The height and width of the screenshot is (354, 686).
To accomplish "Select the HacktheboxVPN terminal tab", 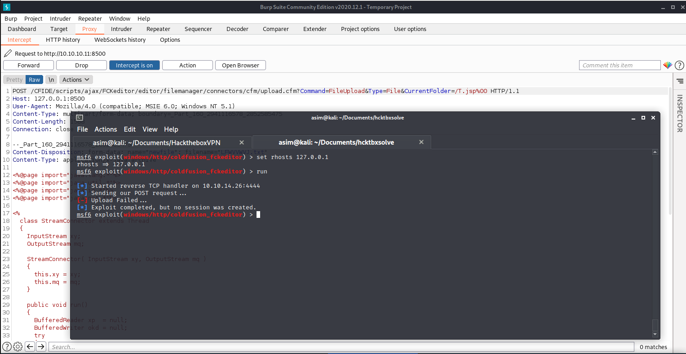I will pos(162,142).
